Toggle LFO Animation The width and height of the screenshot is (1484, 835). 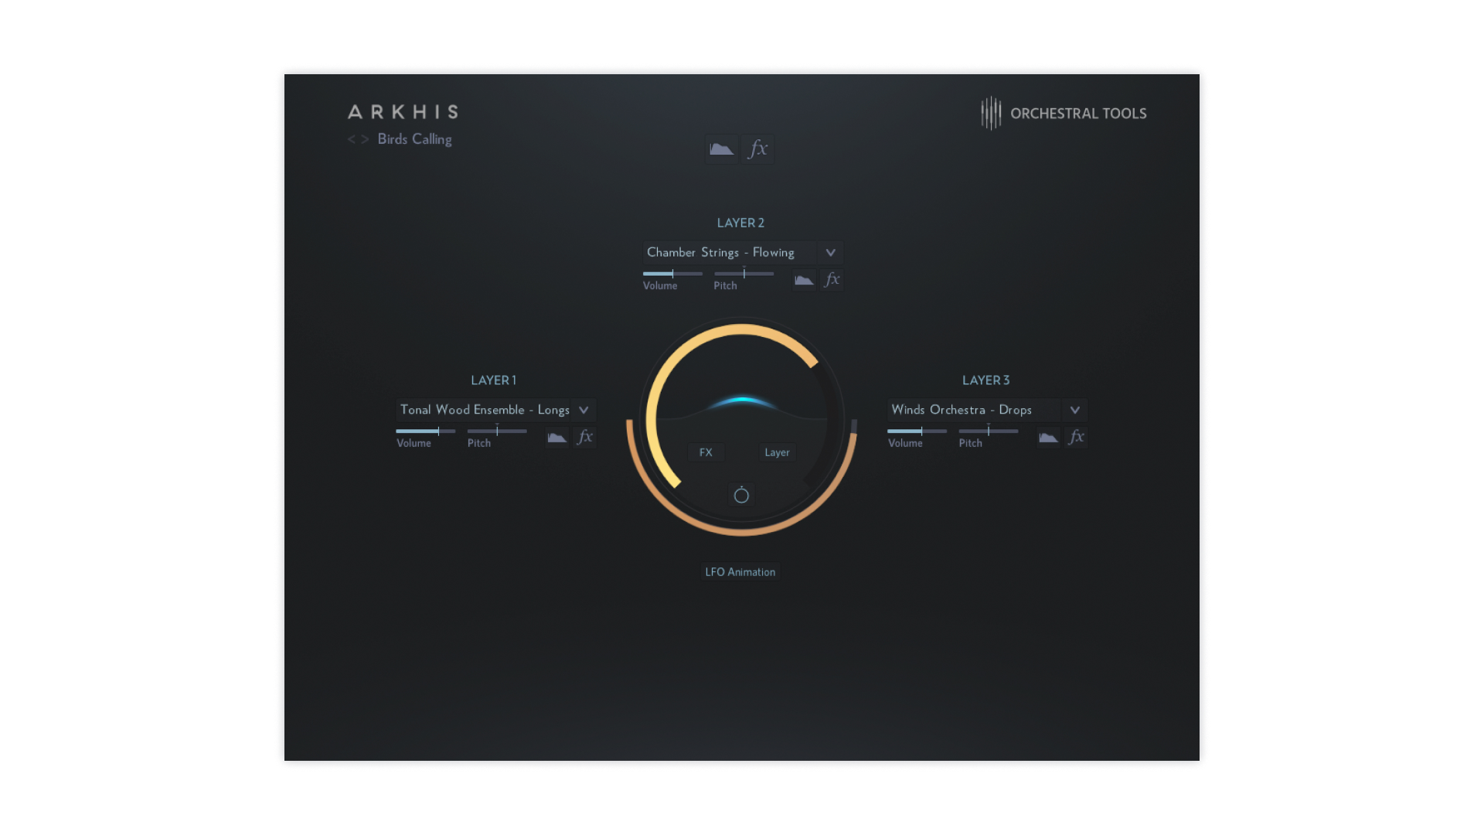point(740,572)
